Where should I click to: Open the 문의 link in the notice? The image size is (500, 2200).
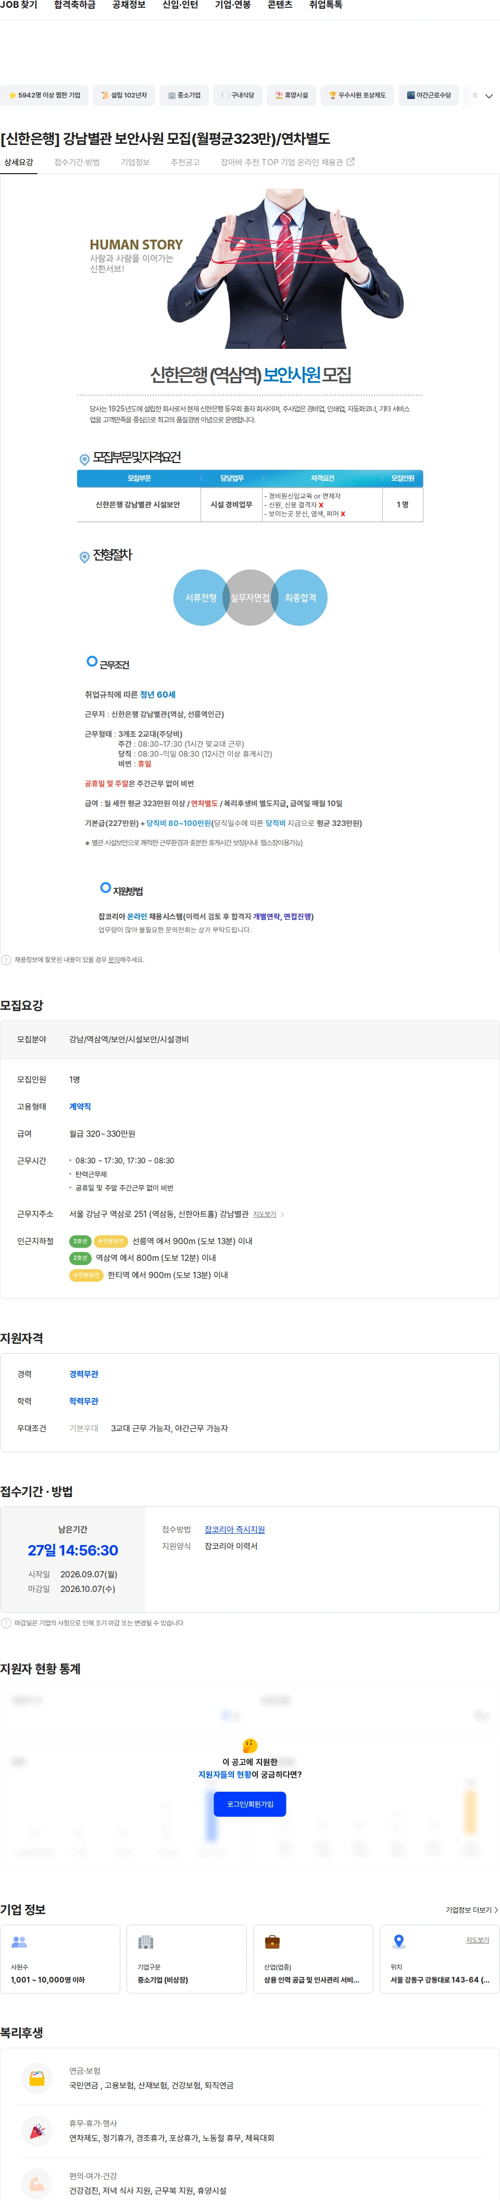pos(114,960)
